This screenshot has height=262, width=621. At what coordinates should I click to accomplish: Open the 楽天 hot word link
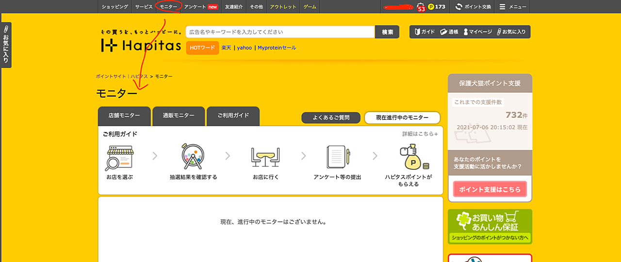click(227, 48)
